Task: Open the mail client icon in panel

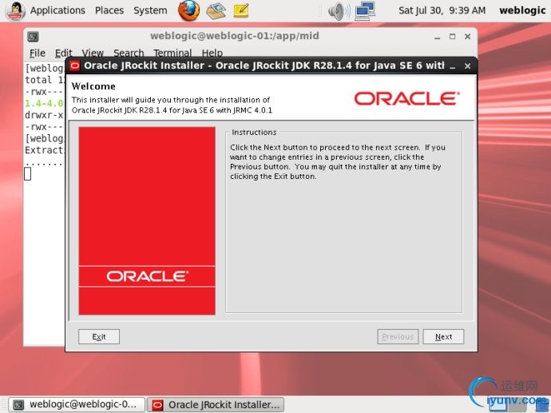Action: (x=216, y=10)
